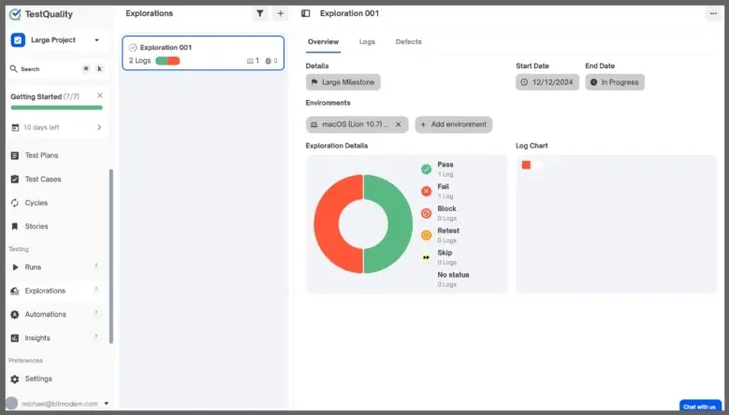
Task: Expand the 10 days left chevron
Action: click(99, 127)
